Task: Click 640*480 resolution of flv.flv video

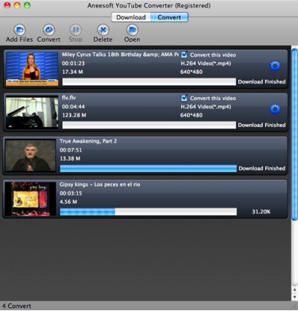Action: [x=191, y=115]
